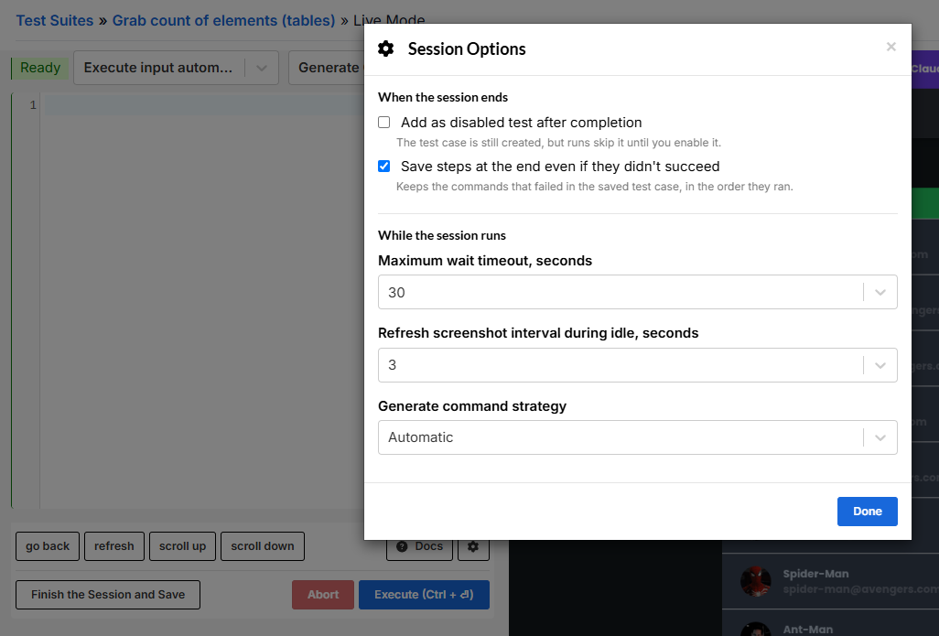Viewport: 939px width, 636px height.
Task: Enable Add as disabled test after completion
Action: 383,123
